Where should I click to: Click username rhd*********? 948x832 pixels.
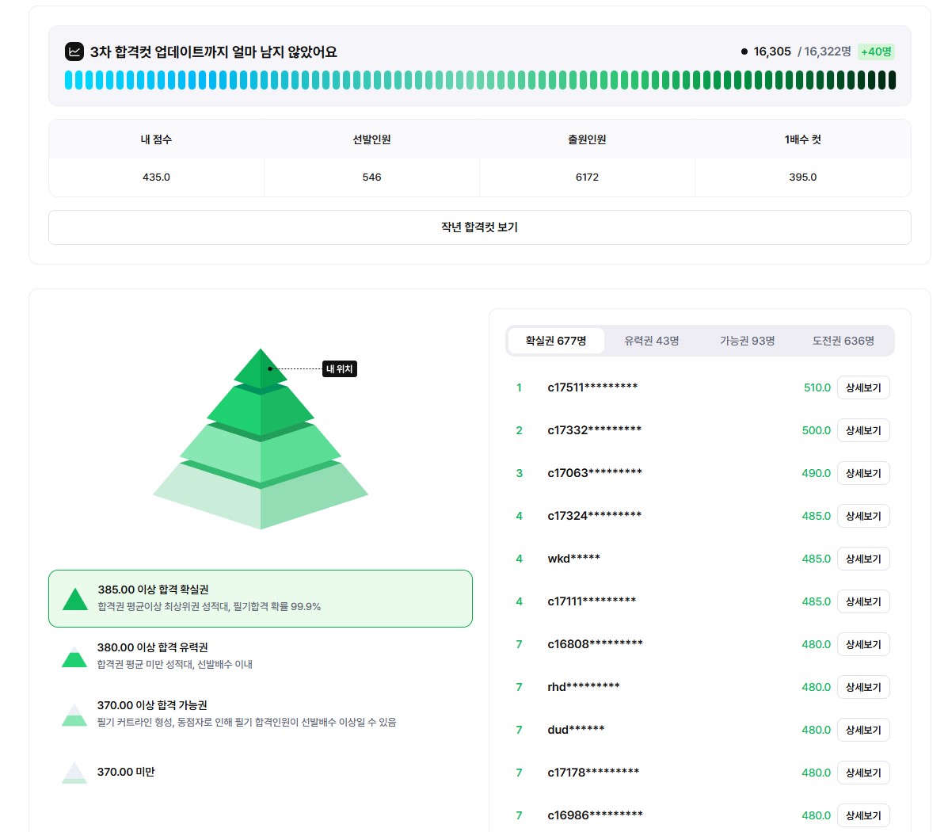[x=584, y=687]
